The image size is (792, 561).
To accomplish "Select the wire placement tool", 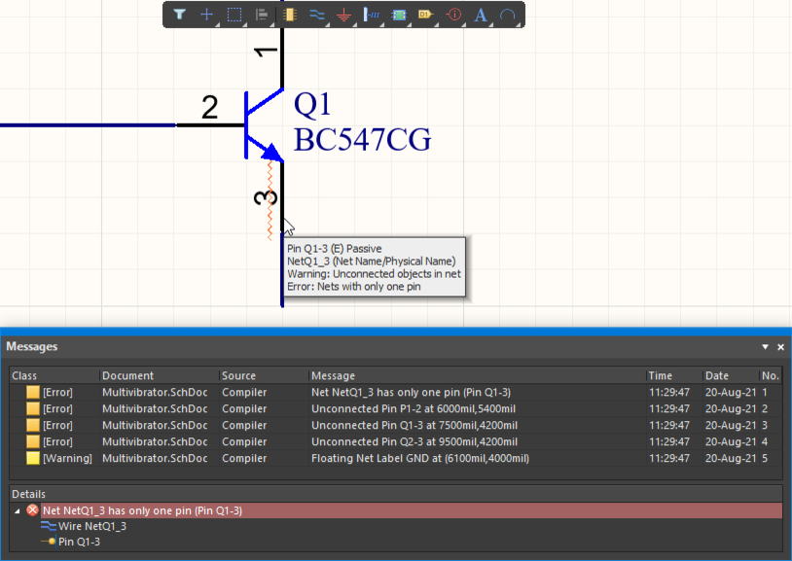I will [316, 15].
